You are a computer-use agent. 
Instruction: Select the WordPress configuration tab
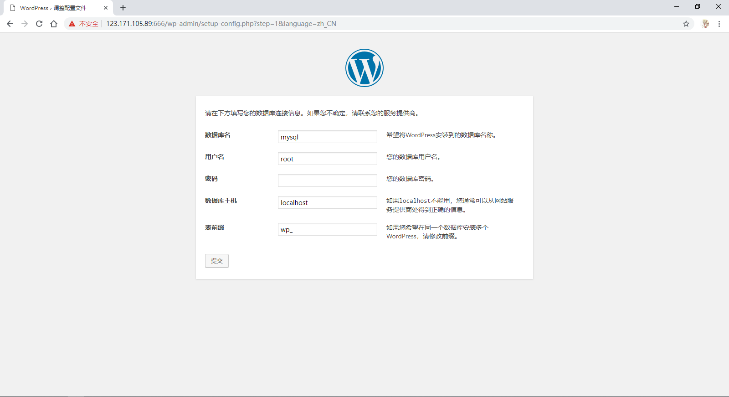(x=53, y=8)
